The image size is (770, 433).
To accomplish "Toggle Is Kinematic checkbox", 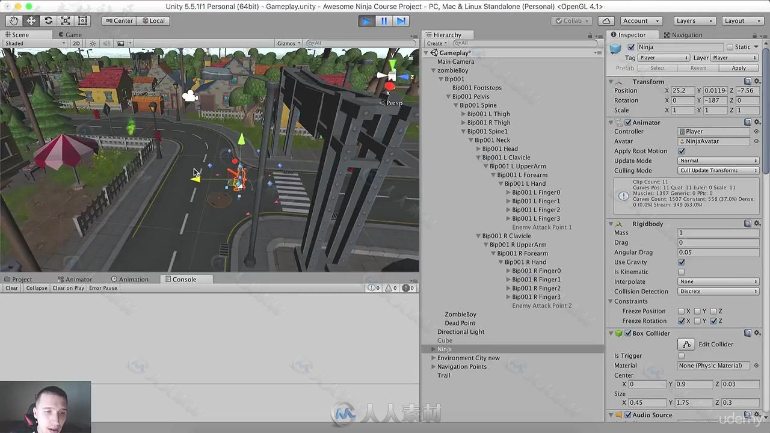I will coord(682,272).
